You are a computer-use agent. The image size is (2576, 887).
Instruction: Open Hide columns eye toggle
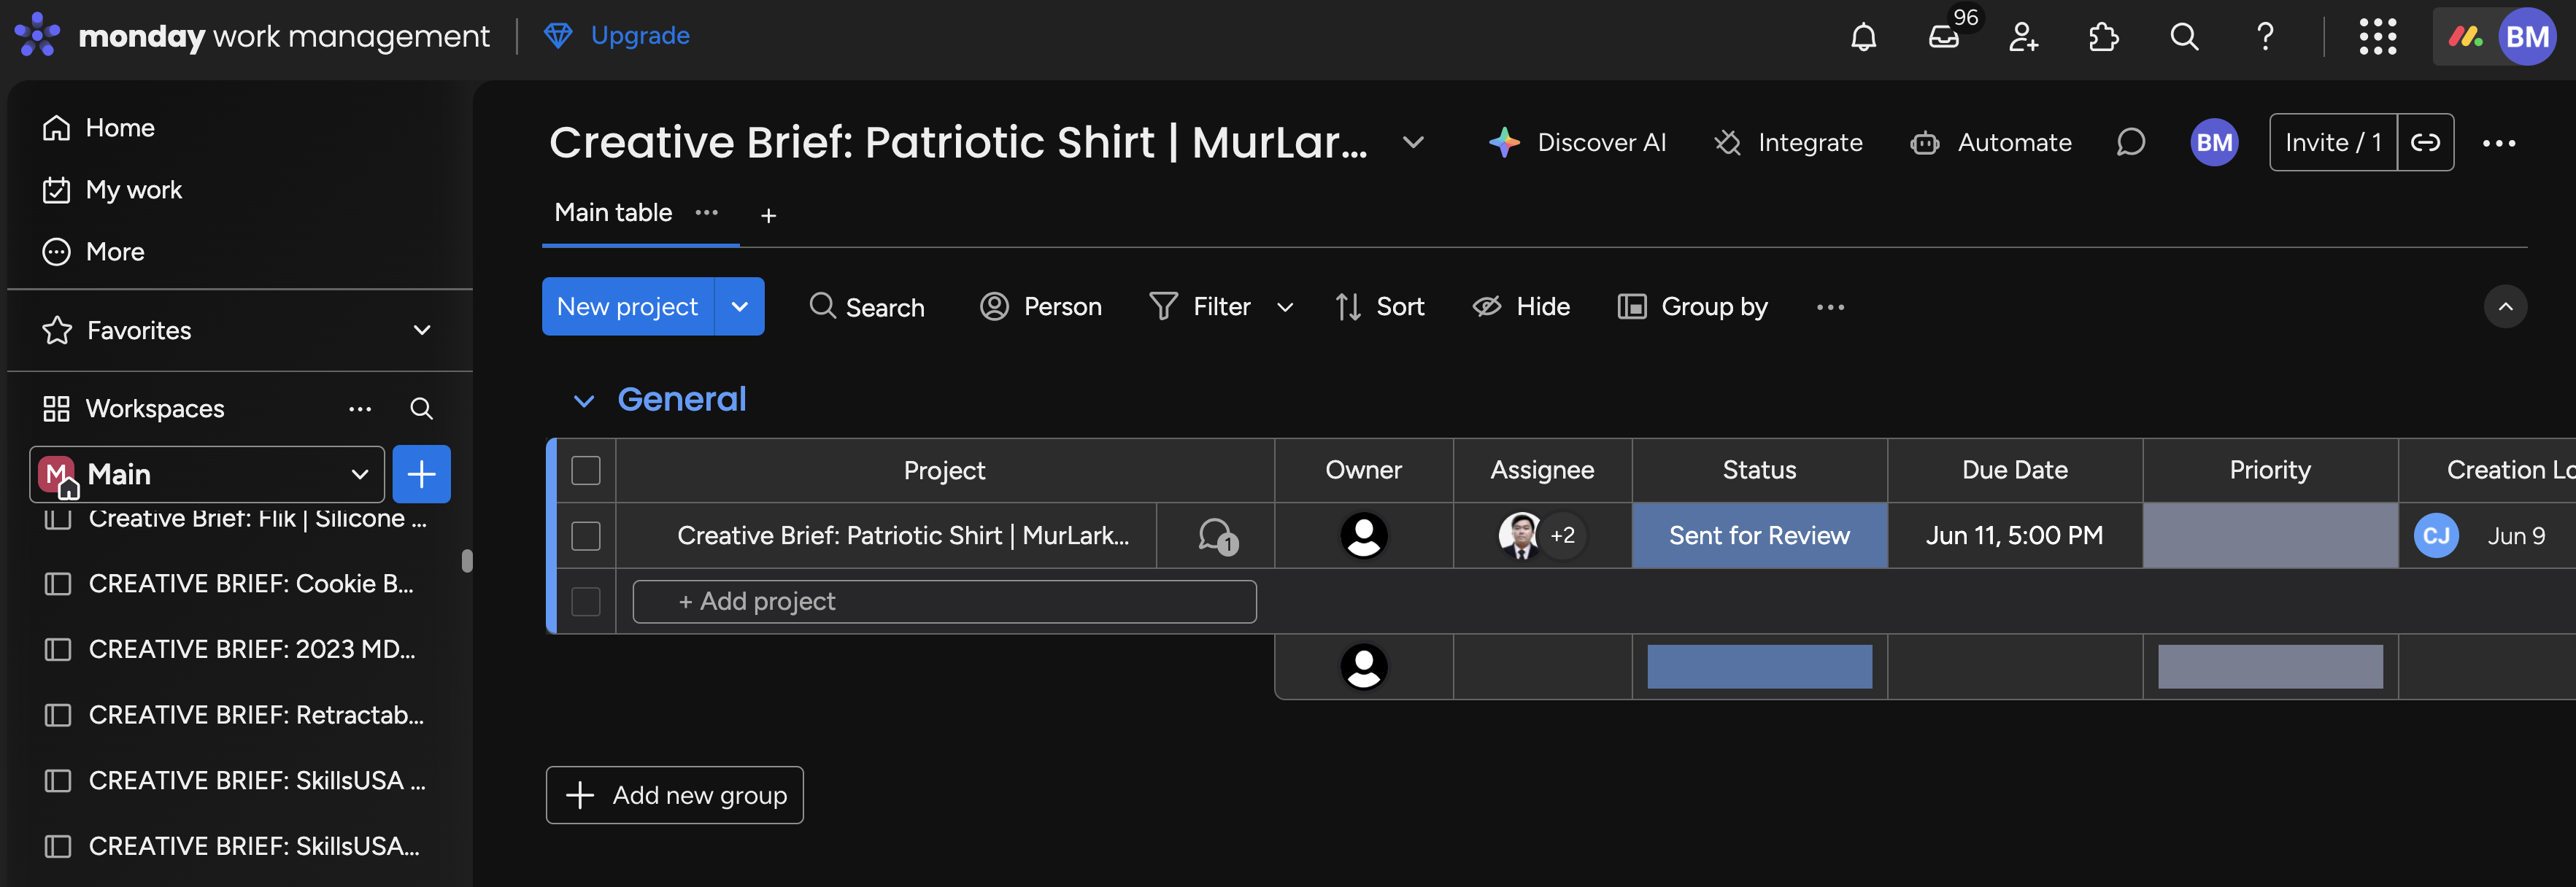pyautogui.click(x=1521, y=307)
